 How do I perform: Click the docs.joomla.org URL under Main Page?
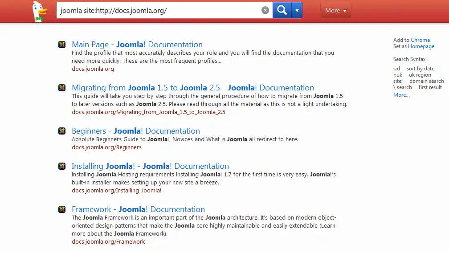tap(93, 69)
